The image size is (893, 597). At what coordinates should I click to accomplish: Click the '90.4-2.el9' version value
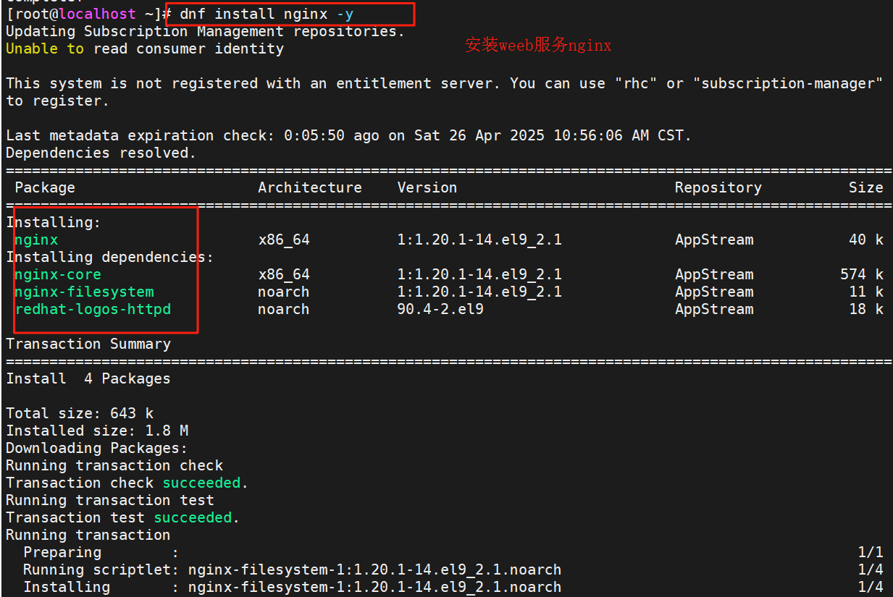[440, 309]
